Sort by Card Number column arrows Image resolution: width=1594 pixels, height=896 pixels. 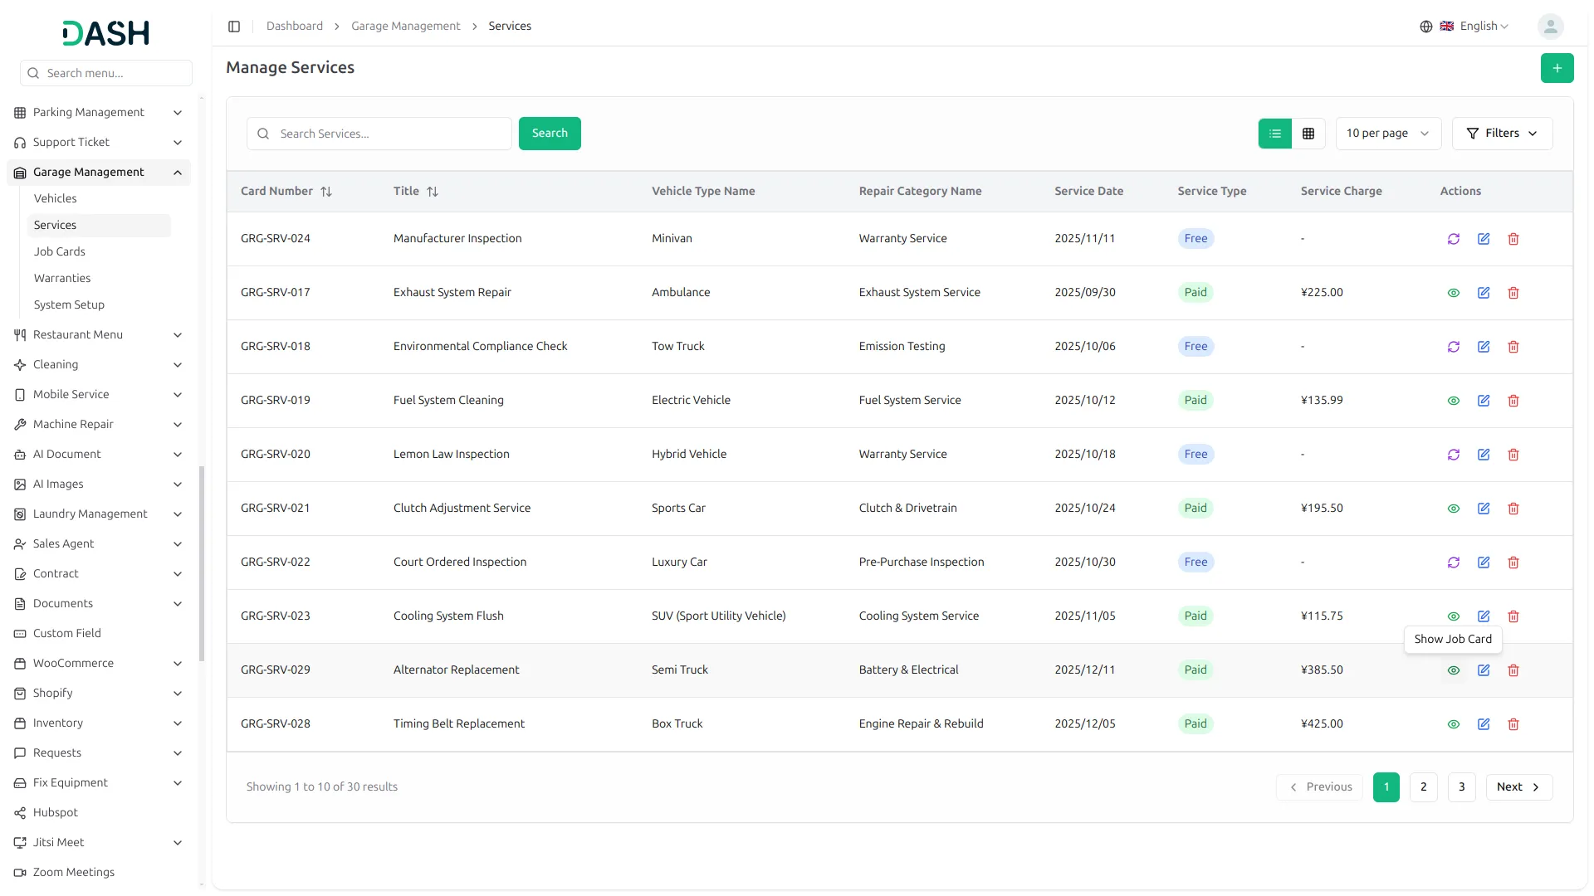326,192
